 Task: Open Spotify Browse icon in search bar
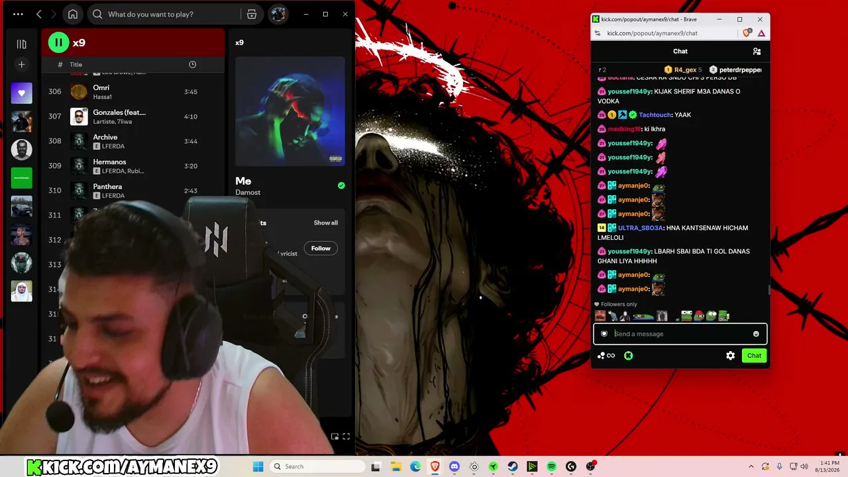pos(252,14)
